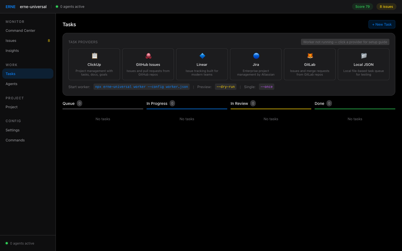Open Command Center in the sidebar
402x251 pixels.
(x=20, y=31)
